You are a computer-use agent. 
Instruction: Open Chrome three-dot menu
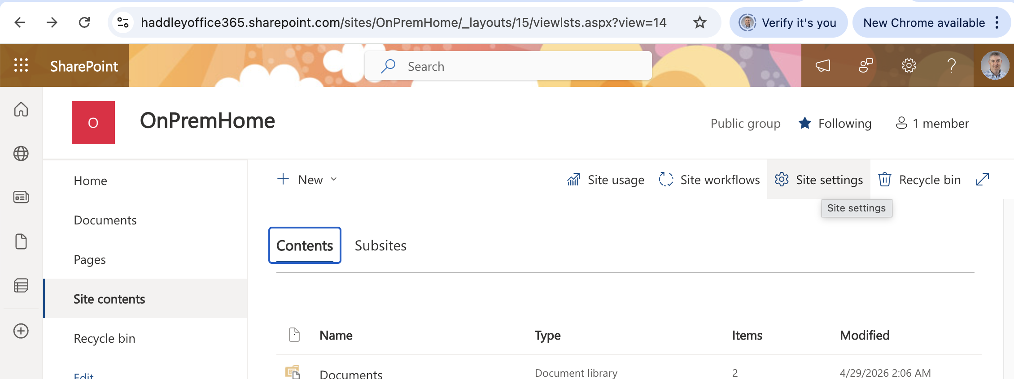[x=997, y=22]
